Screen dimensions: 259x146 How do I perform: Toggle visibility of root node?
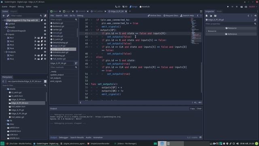(x=45, y=20)
